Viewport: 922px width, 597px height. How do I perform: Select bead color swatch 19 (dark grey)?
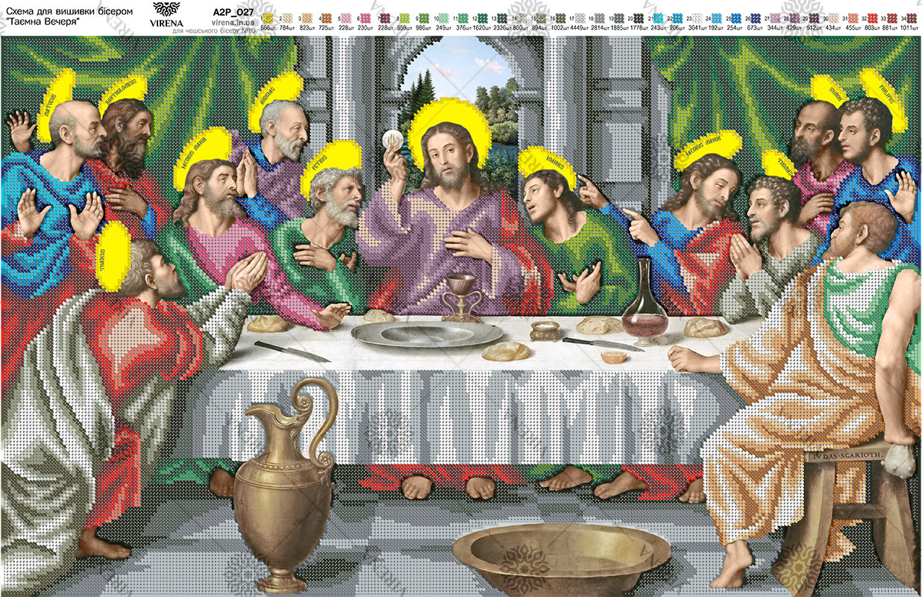click(x=619, y=17)
